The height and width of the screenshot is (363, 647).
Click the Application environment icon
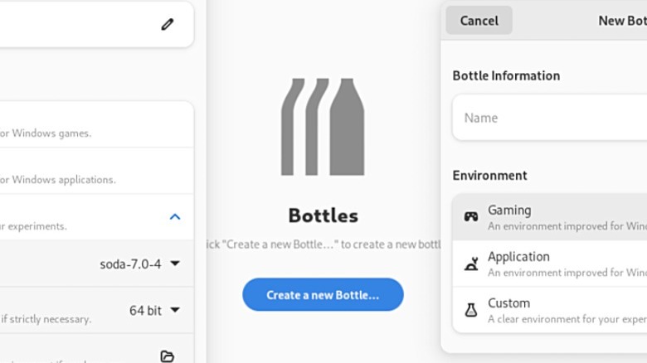pos(470,264)
